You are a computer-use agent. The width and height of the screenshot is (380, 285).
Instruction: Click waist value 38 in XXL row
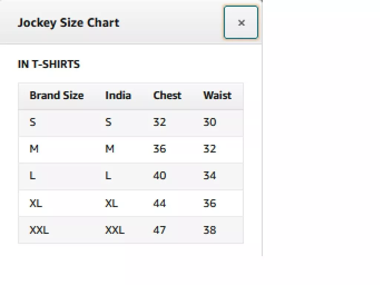coord(210,230)
